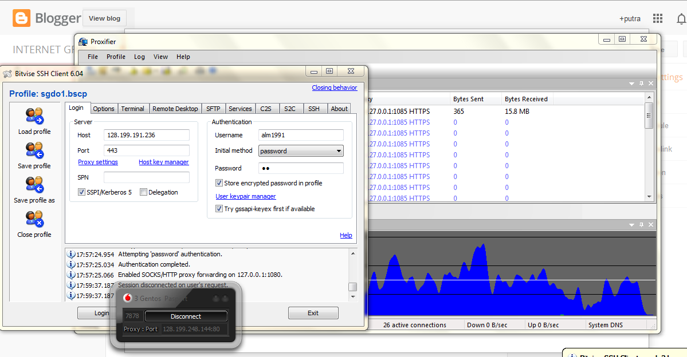
Task: Switch to the SFTP tab
Action: click(x=213, y=109)
